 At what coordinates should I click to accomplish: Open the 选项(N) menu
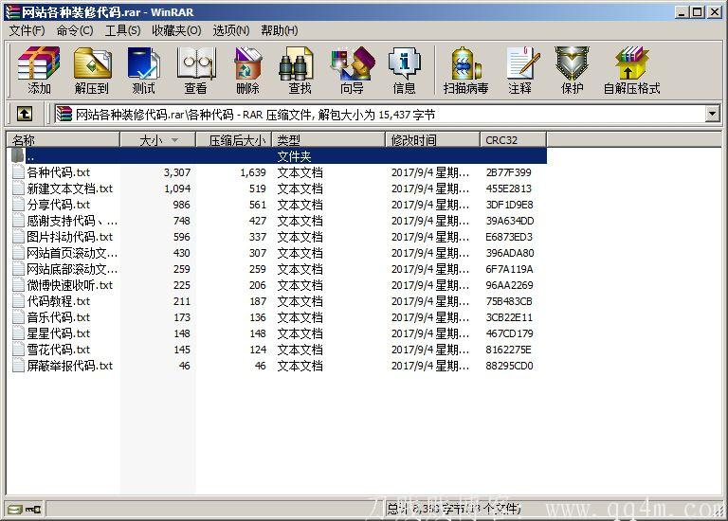(230, 30)
